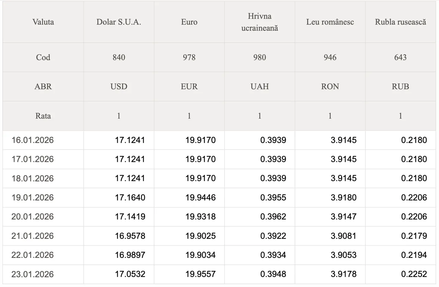The height and width of the screenshot is (287, 439).
Task: Select RUB rate 0.2252
Action: click(414, 274)
